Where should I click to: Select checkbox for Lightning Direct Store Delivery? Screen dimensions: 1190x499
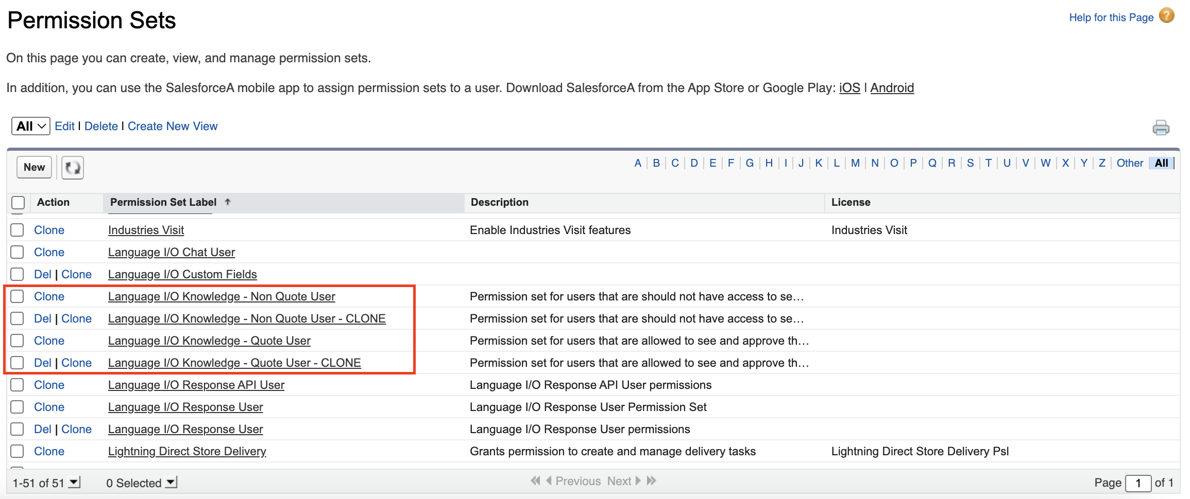pyautogui.click(x=18, y=451)
